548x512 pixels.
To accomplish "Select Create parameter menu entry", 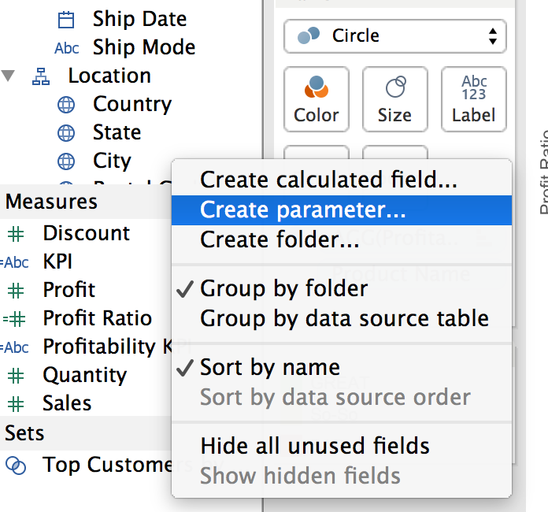I will (302, 210).
